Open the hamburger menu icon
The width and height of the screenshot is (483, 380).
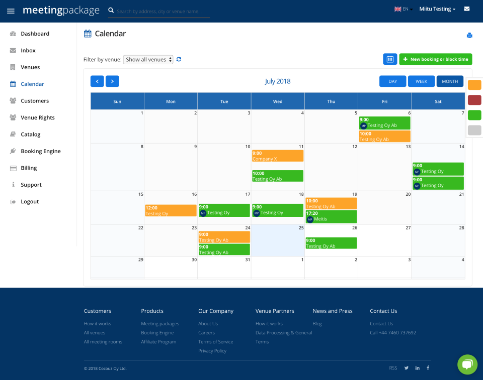pyautogui.click(x=11, y=11)
